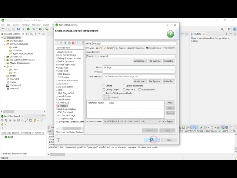
Task: Switch to the JRE tab
Action: pyautogui.click(x=99, y=48)
